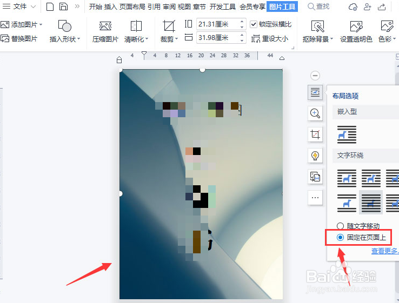The height and width of the screenshot is (303, 399).
Task: Select the 图片工具 tab
Action: point(282,6)
